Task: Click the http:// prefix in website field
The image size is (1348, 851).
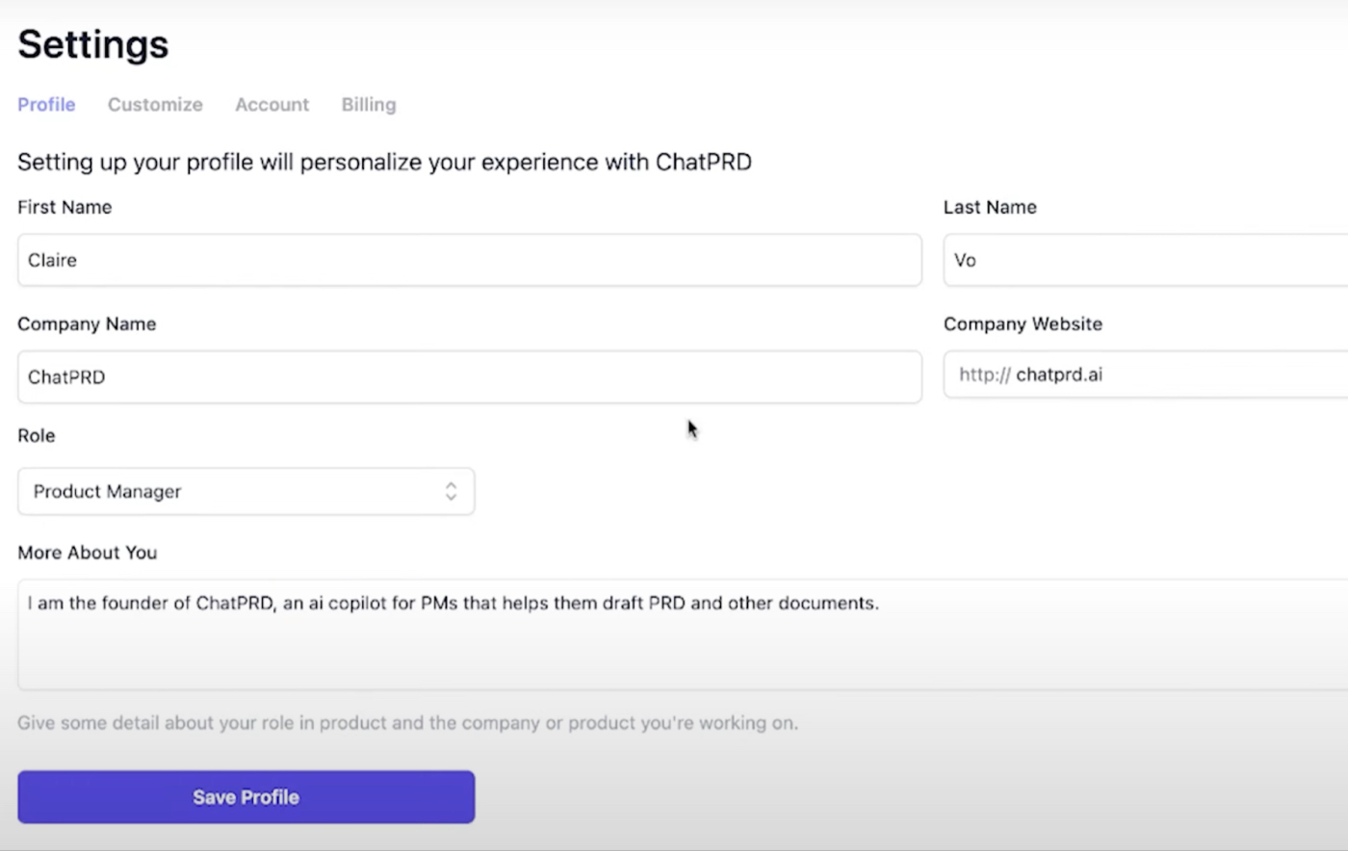Action: coord(984,374)
